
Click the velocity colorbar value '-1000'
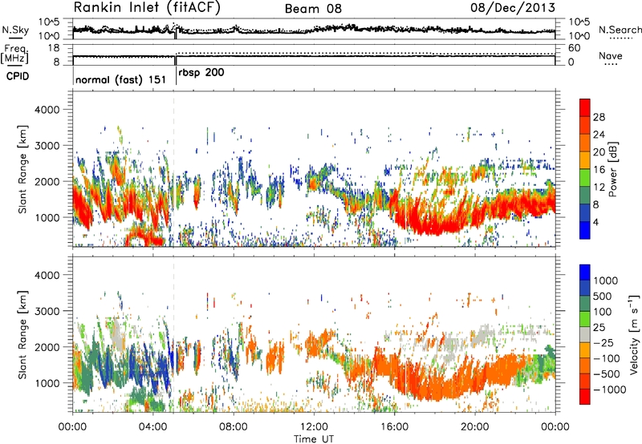coord(609,390)
